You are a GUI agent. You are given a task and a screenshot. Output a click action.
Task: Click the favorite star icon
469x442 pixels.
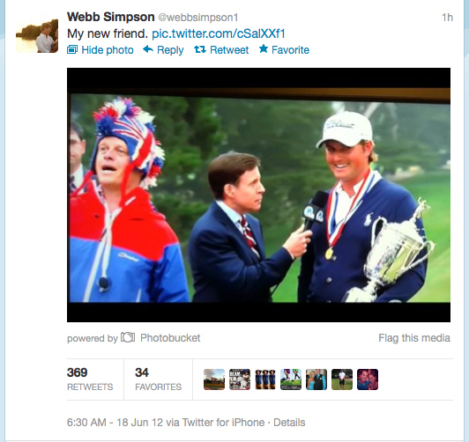(264, 48)
